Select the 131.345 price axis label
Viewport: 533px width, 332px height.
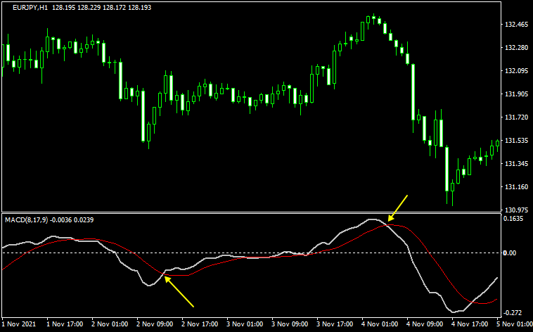coord(516,164)
